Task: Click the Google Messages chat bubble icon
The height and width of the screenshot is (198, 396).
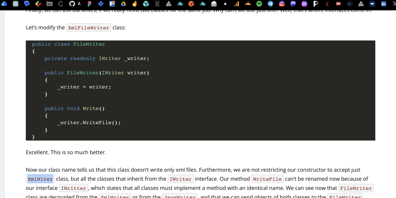Action: (27, 4)
